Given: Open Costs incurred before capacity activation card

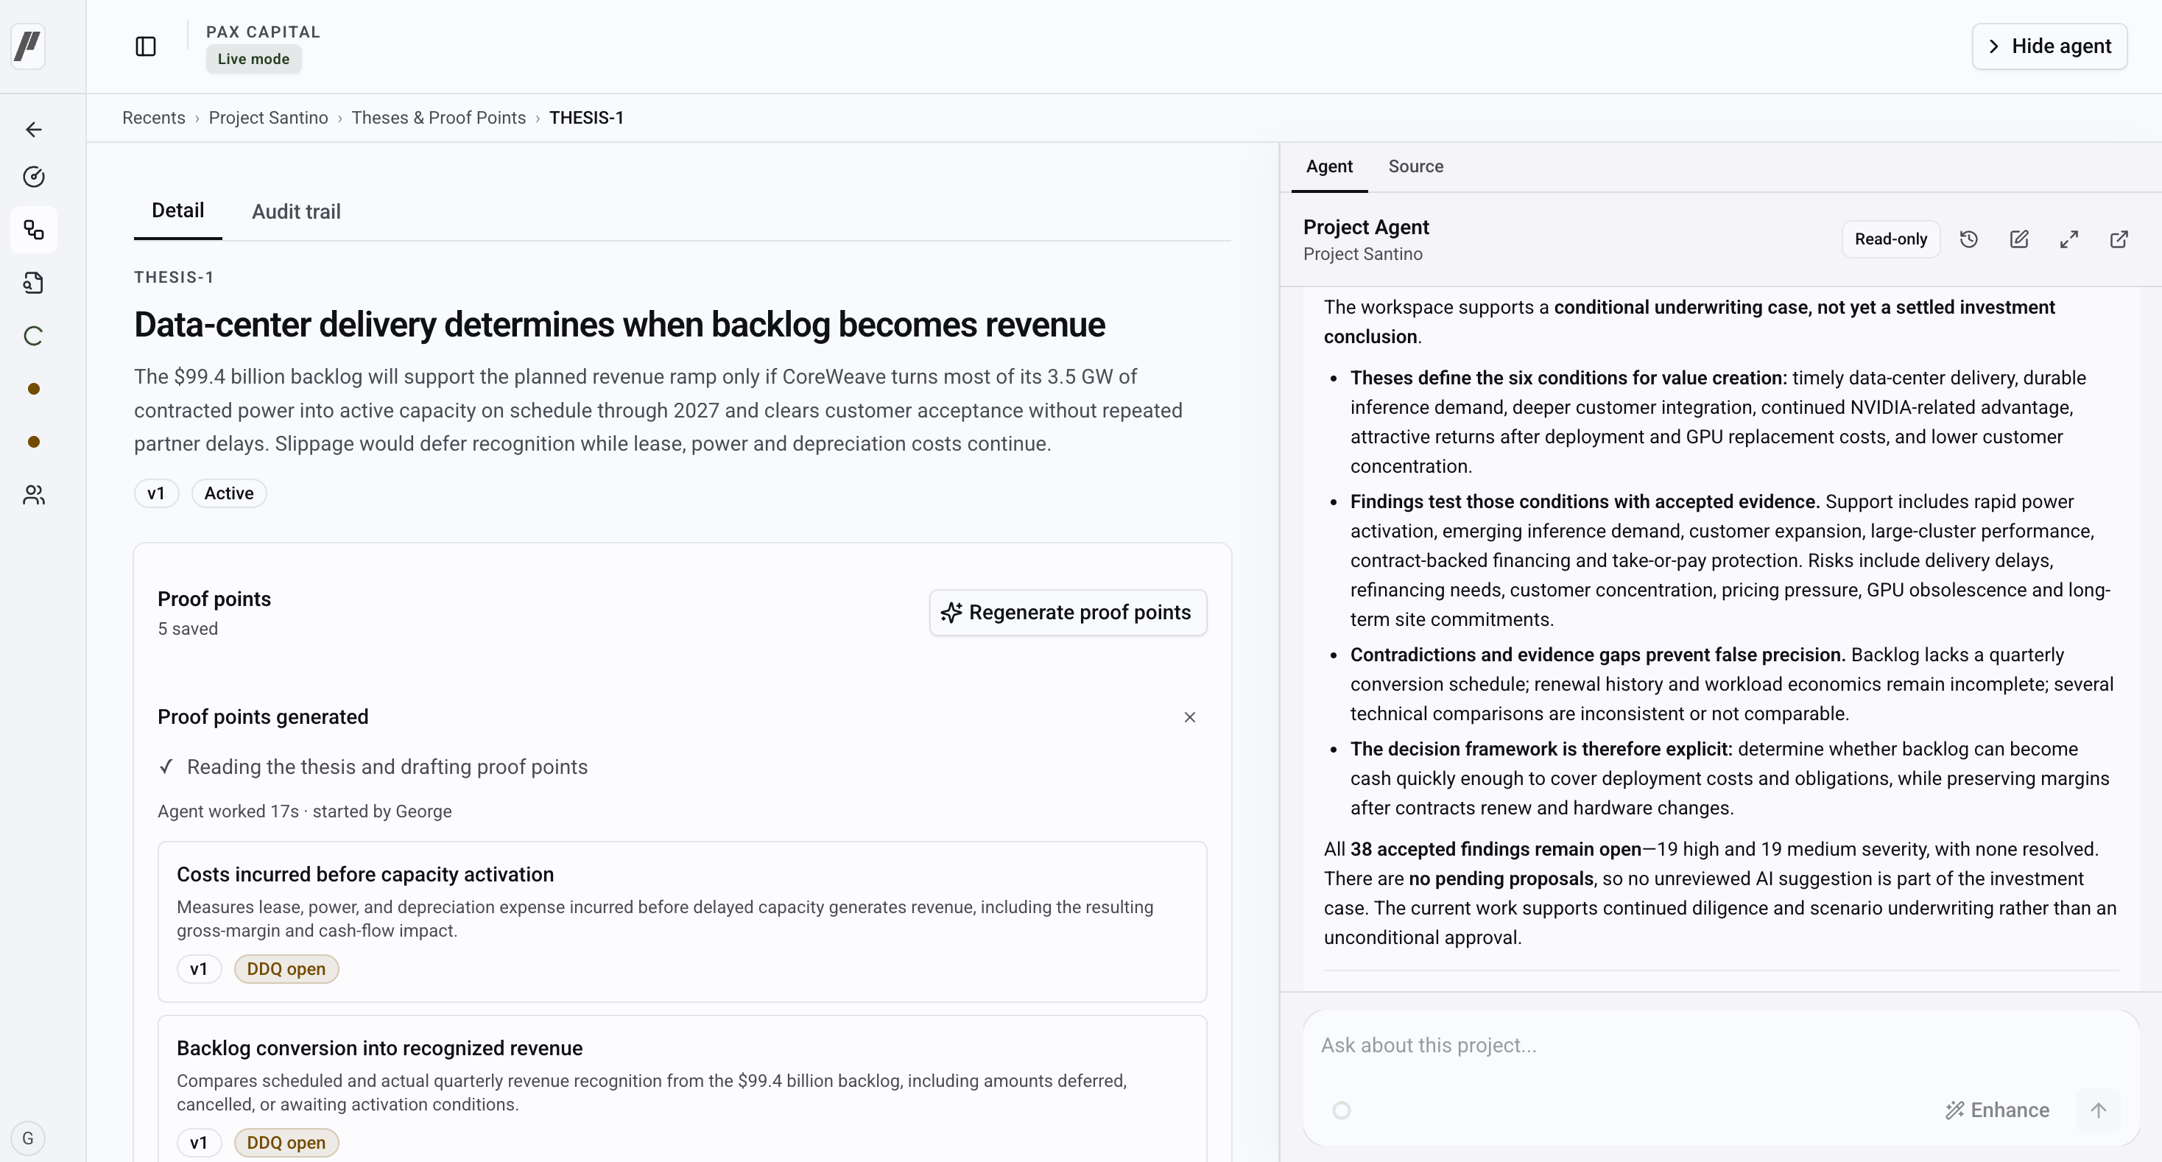Looking at the screenshot, I should (683, 921).
